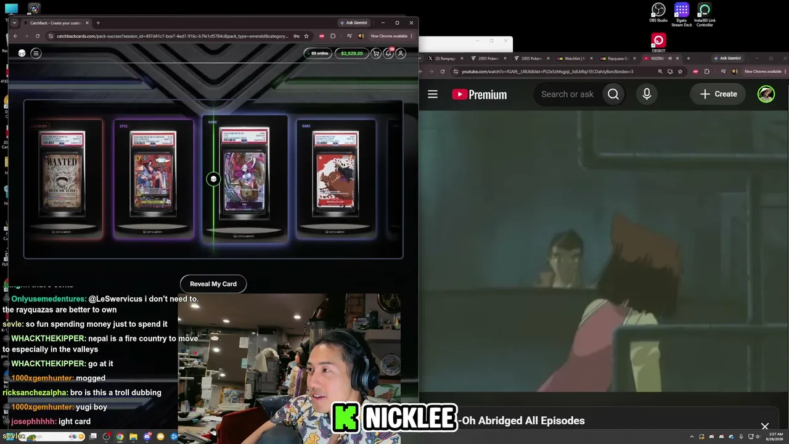Click the CatchBack browser tab

coord(55,23)
